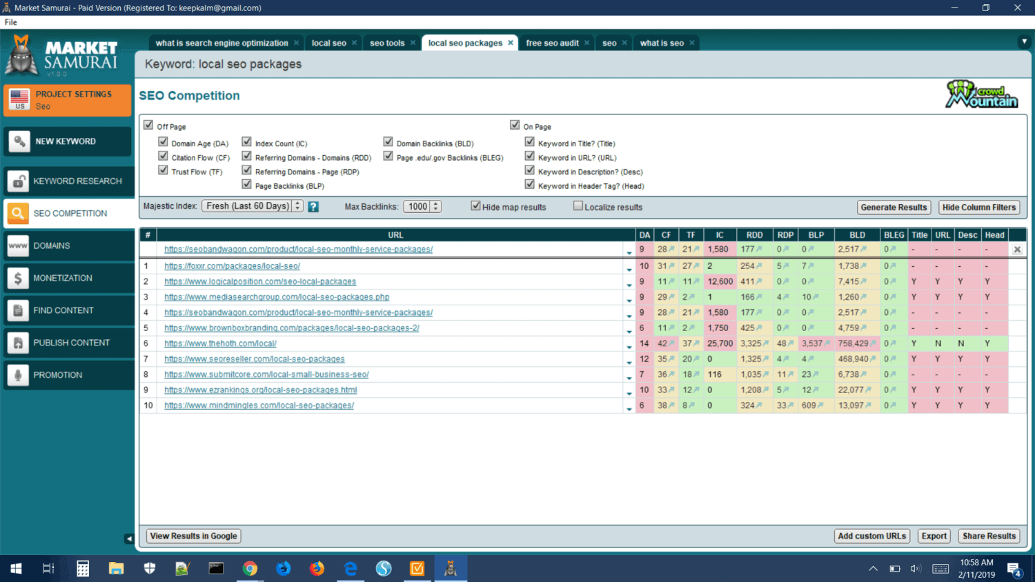Open Microsoft Edge from taskbar
1035x582 pixels.
click(351, 568)
